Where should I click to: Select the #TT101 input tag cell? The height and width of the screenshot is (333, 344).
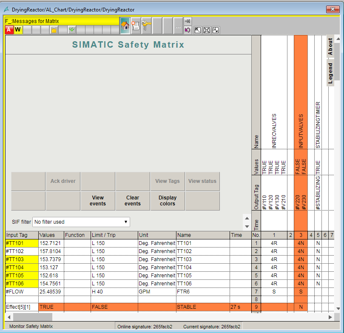22,243
